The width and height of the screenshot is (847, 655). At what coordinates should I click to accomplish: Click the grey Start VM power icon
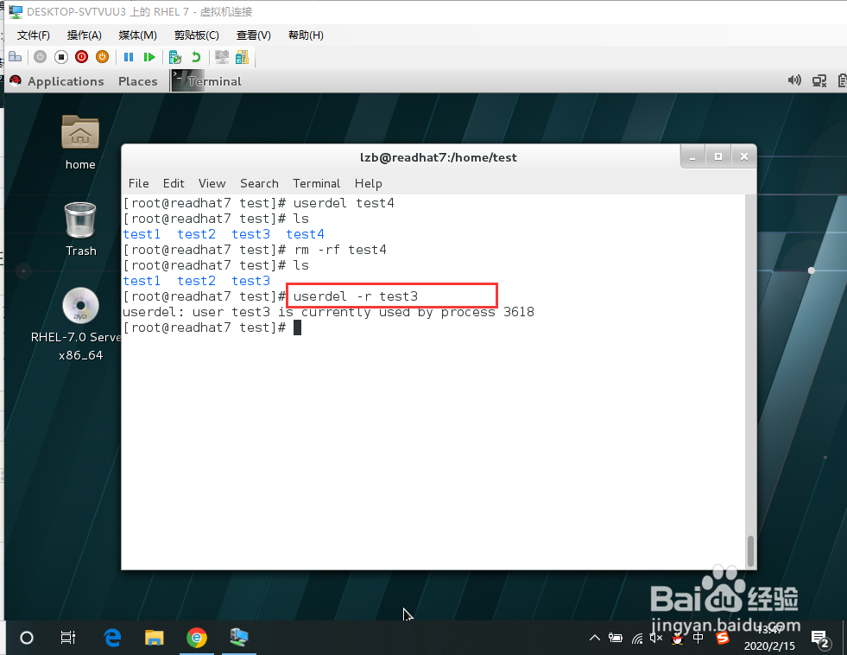click(x=40, y=57)
